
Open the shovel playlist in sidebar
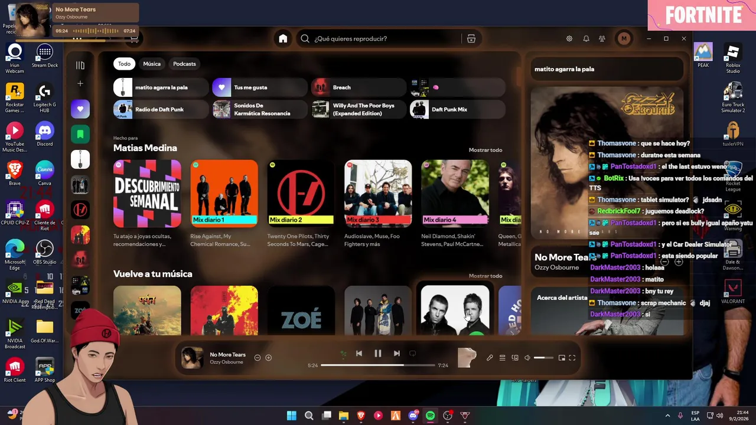point(80,159)
